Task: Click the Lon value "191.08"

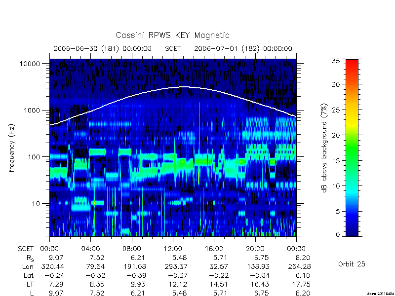Action: (x=134, y=266)
